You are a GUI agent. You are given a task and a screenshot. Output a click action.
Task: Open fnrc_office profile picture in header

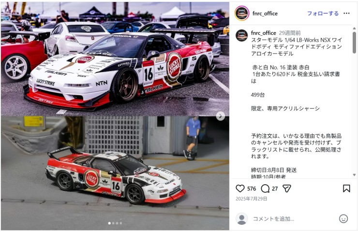pos(242,13)
